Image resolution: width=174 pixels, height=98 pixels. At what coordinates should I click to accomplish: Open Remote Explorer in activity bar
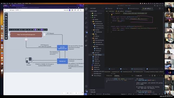pos(86,27)
